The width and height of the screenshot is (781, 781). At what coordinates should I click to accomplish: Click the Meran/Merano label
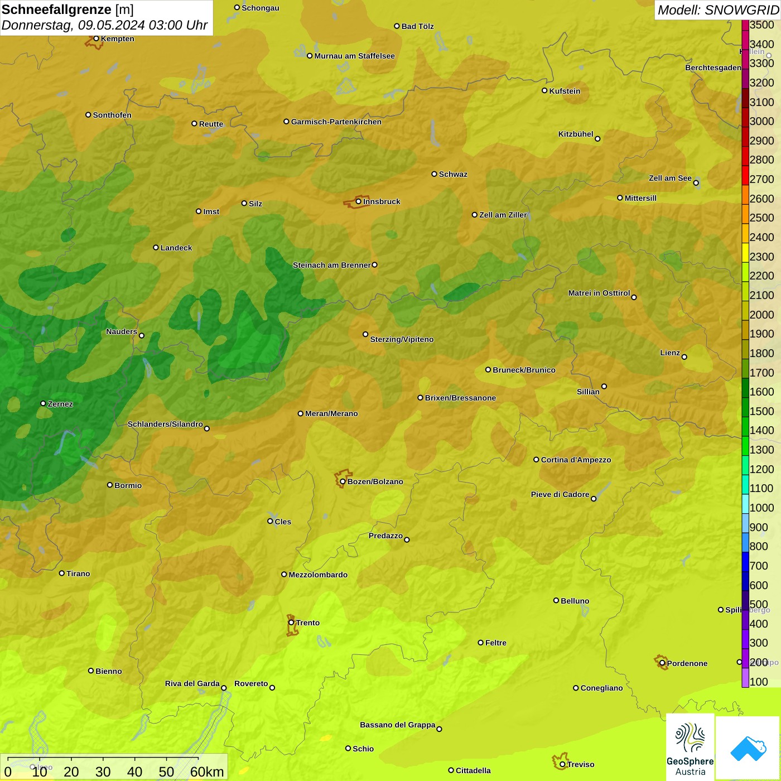coord(331,413)
